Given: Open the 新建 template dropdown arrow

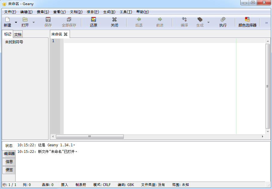Looking at the screenshot, I should (16, 22).
